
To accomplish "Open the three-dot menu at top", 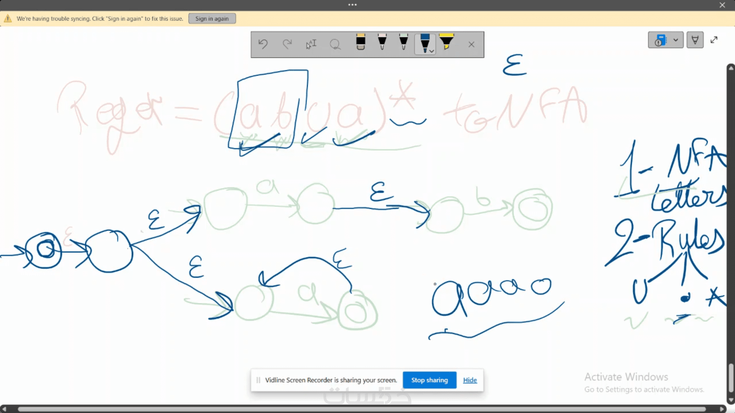I will (352, 5).
